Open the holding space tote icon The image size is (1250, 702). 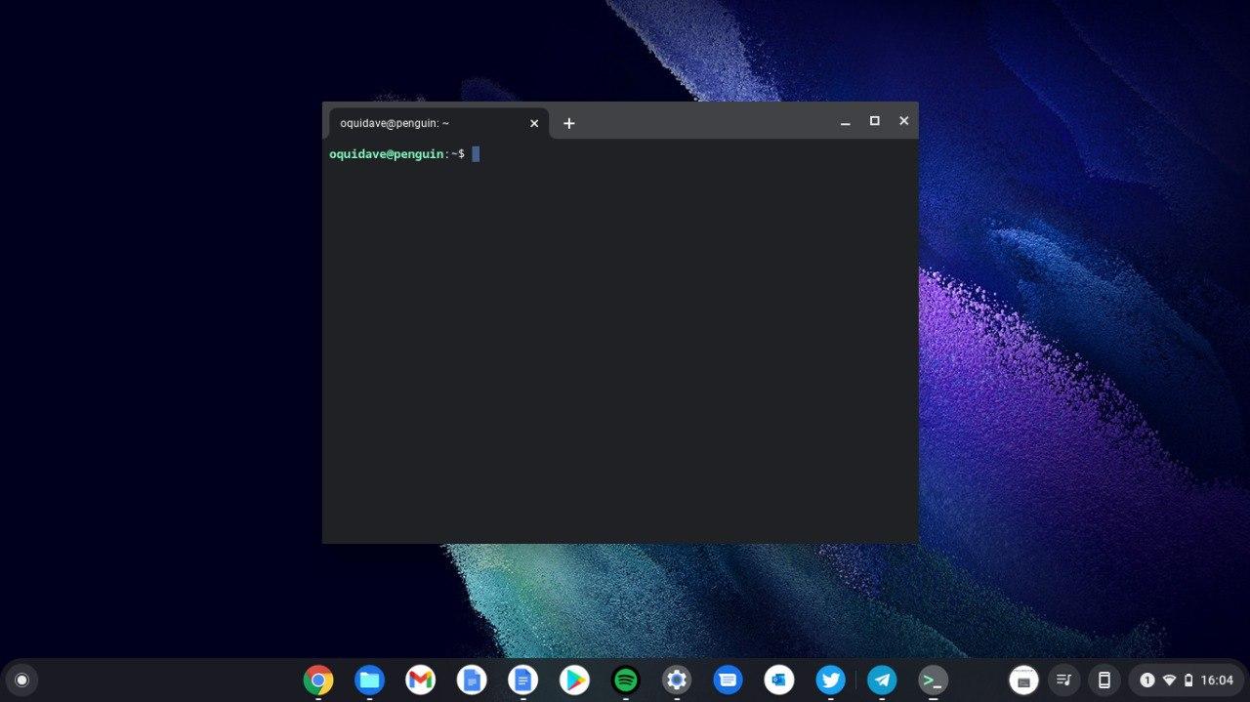coord(1023,681)
